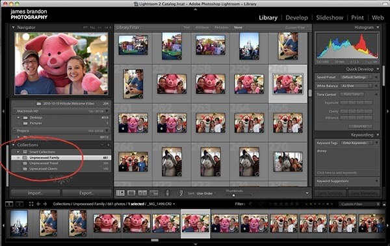Switch to the Slideshow module
Screen dimensions: 390x246
point(330,18)
